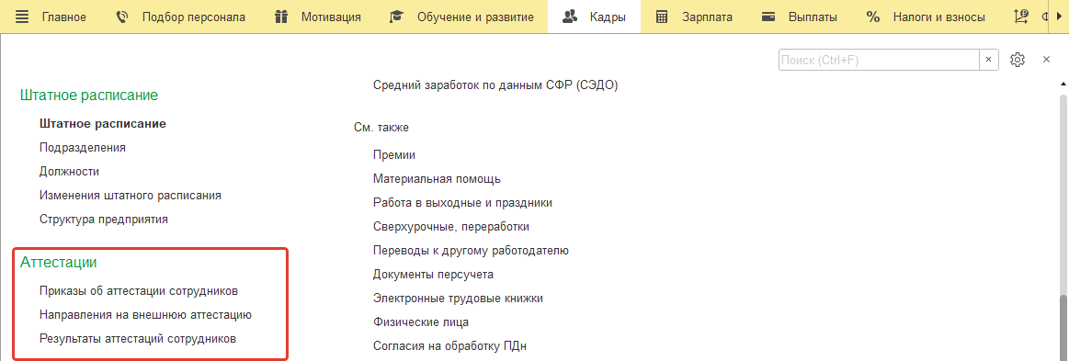Viewport: 1069px width, 361px height.
Task: Clear the search field with the x button
Action: coord(988,60)
